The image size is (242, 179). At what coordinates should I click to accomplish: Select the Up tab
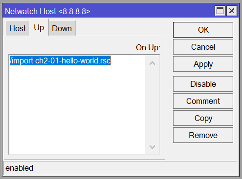pos(39,28)
